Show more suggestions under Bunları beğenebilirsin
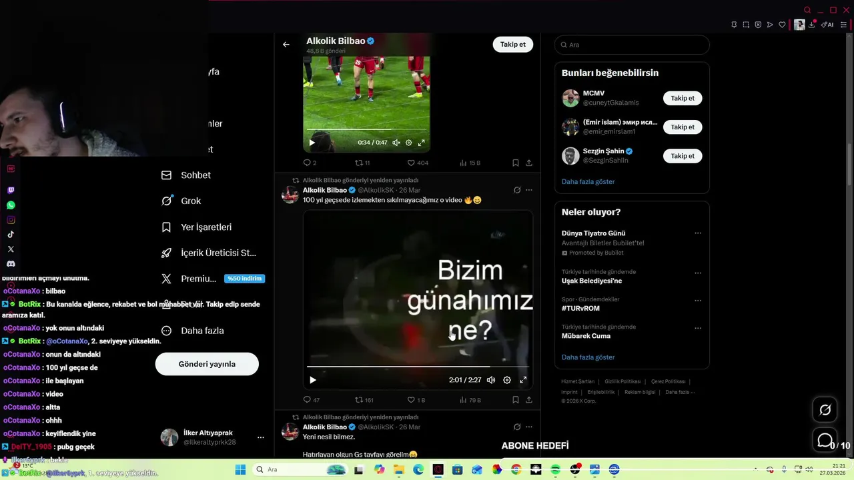Image resolution: width=854 pixels, height=480 pixels. click(588, 181)
